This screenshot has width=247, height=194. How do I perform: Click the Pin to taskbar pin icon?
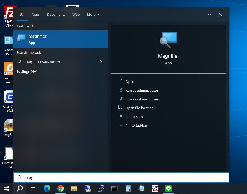point(120,125)
